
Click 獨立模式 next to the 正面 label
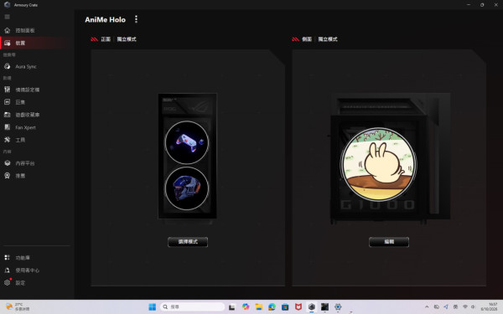pyautogui.click(x=127, y=39)
